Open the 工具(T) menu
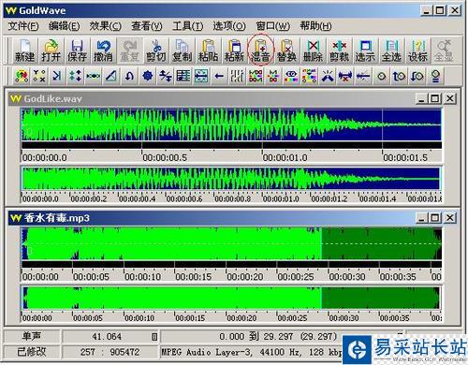The image size is (468, 365). tap(188, 26)
